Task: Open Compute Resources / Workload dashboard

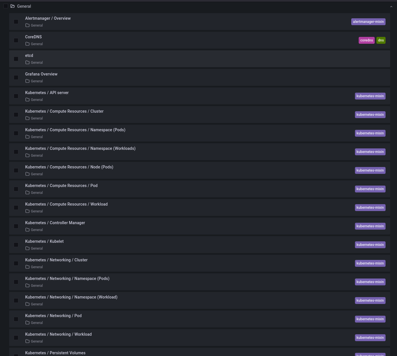Action: click(x=66, y=204)
